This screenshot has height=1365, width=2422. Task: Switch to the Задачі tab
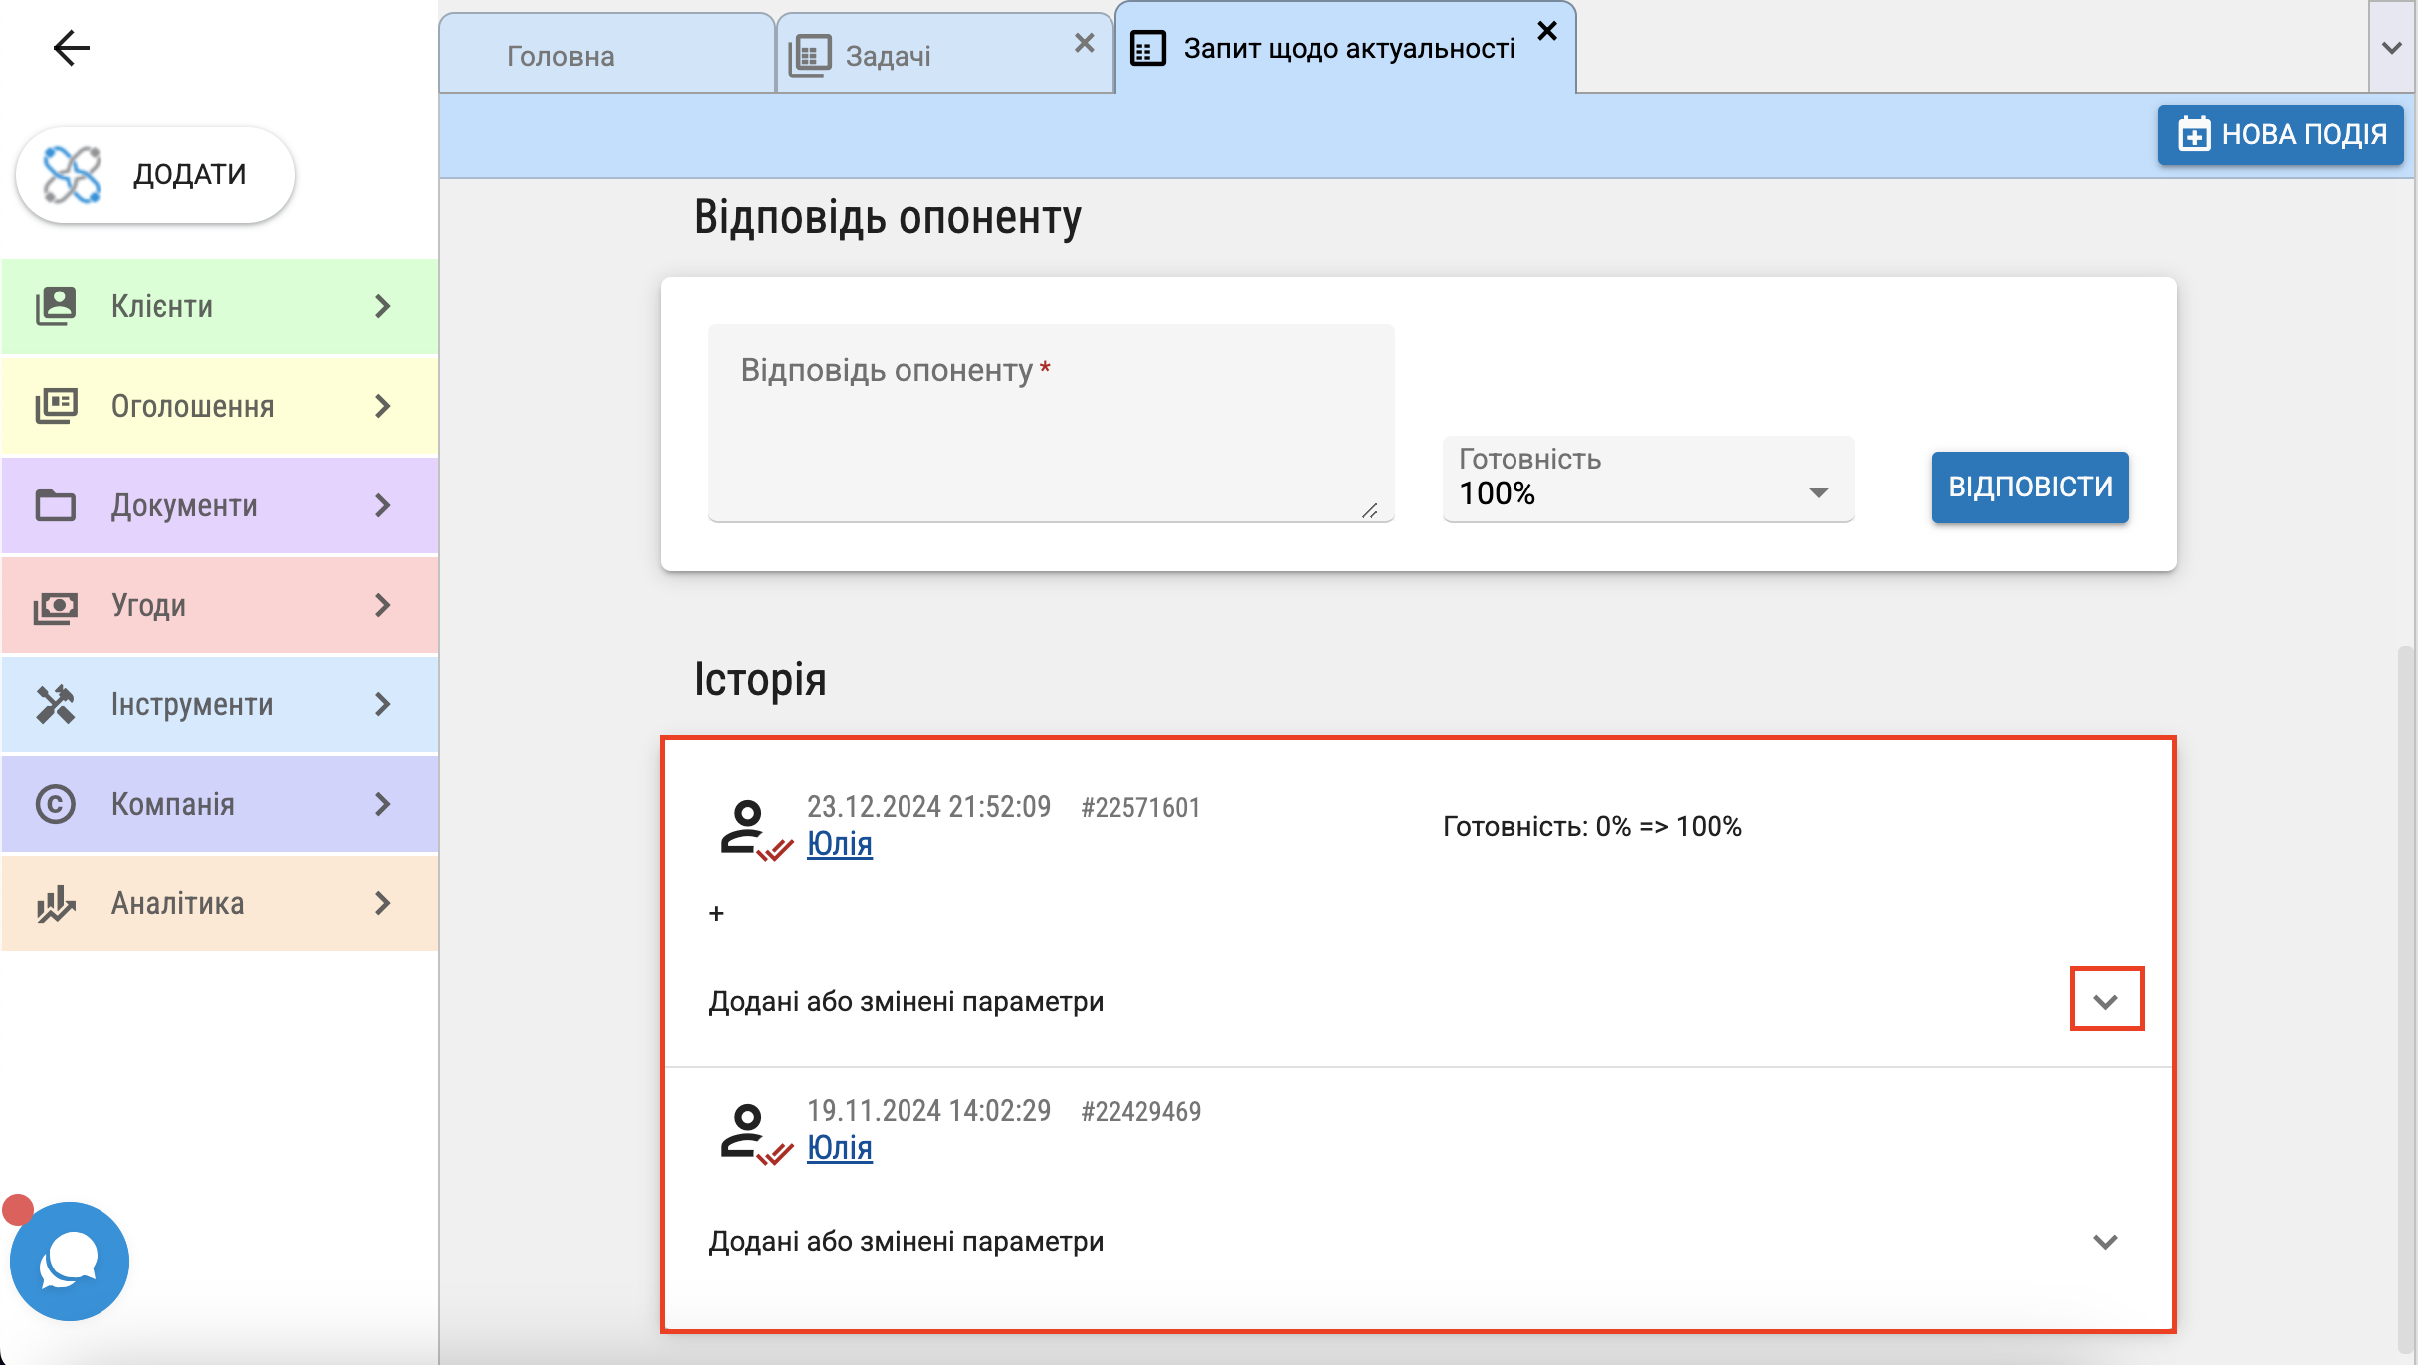(x=888, y=56)
